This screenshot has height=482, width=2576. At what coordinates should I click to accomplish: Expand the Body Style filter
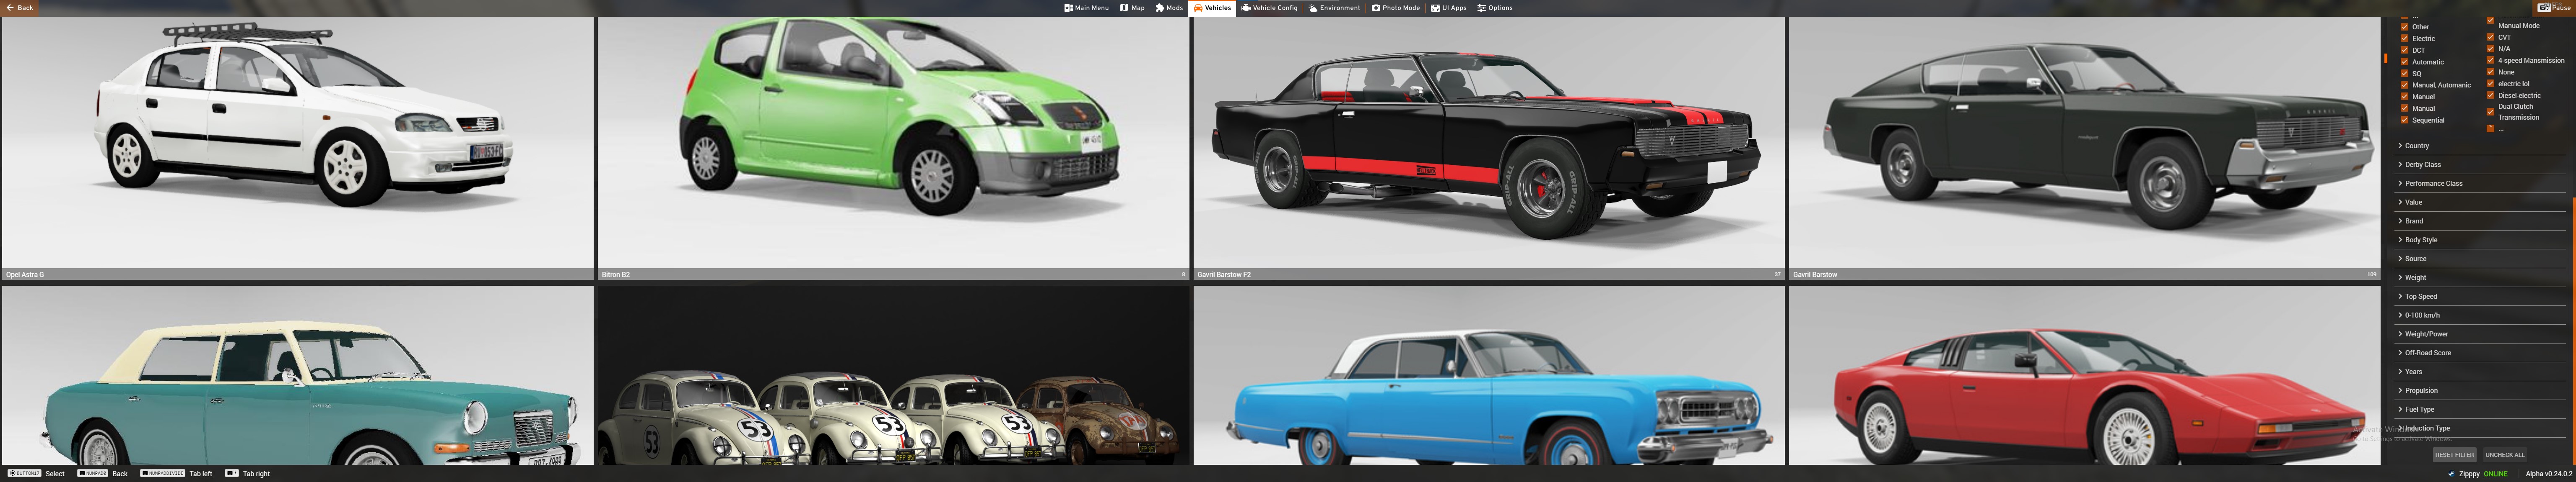(x=2480, y=239)
